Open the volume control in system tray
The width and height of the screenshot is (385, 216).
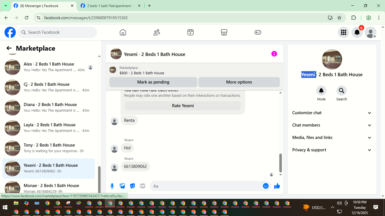click(x=339, y=203)
